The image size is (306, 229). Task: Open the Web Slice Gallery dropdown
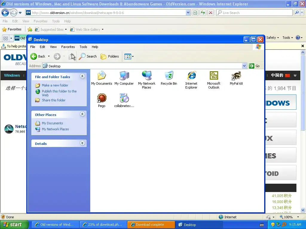click(103, 30)
